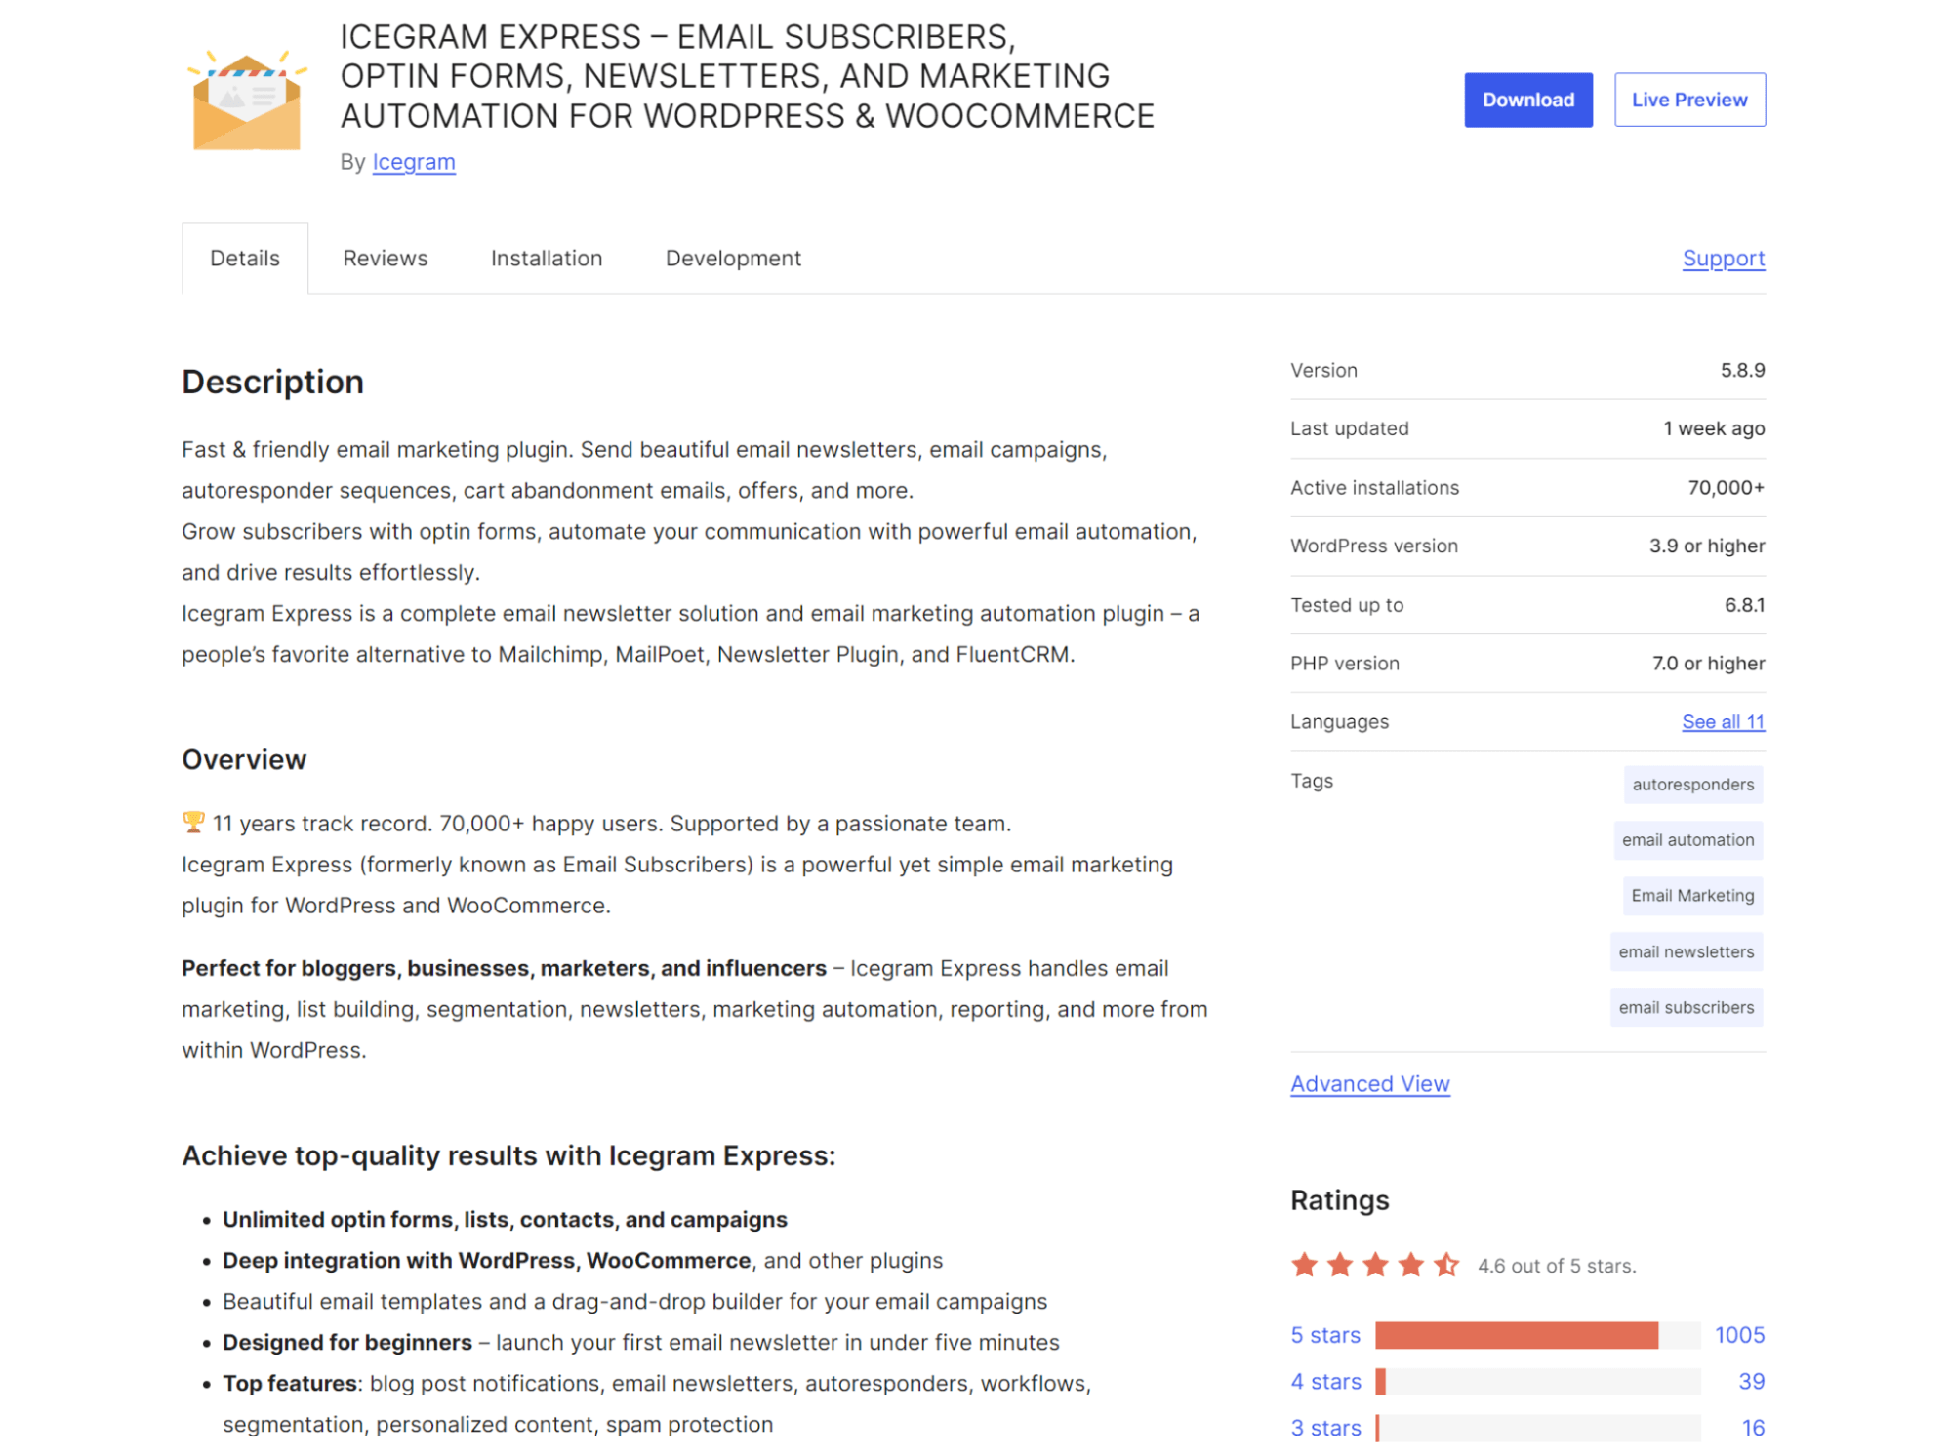Click the 5 stars rating link
The width and height of the screenshot is (1951, 1456).
(1324, 1335)
